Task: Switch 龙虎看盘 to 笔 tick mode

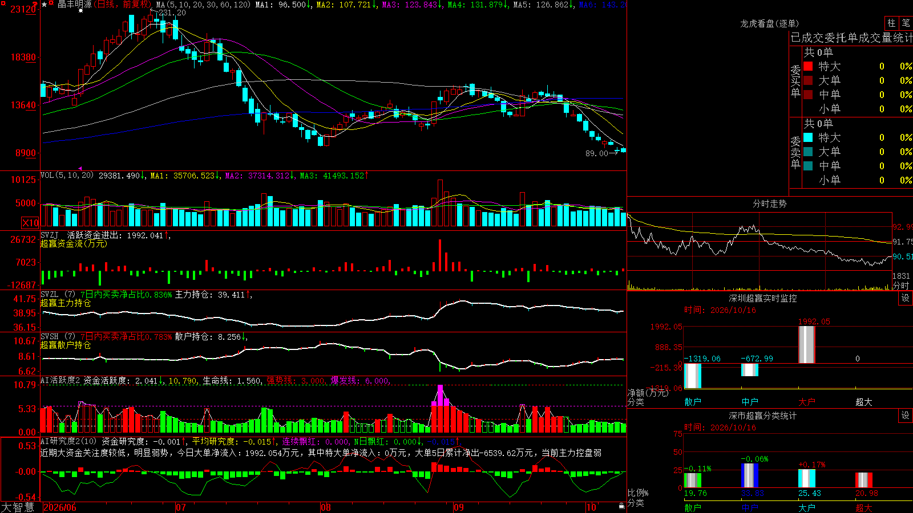Action: pos(906,23)
